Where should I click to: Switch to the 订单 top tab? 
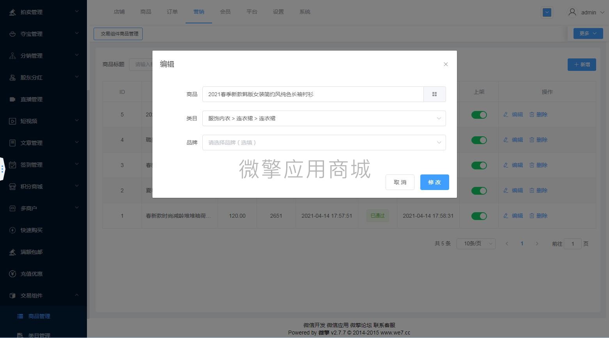tap(172, 12)
